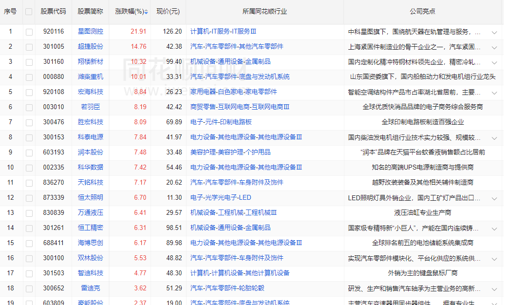Expand company highlights for 双林股份 row

494,259
